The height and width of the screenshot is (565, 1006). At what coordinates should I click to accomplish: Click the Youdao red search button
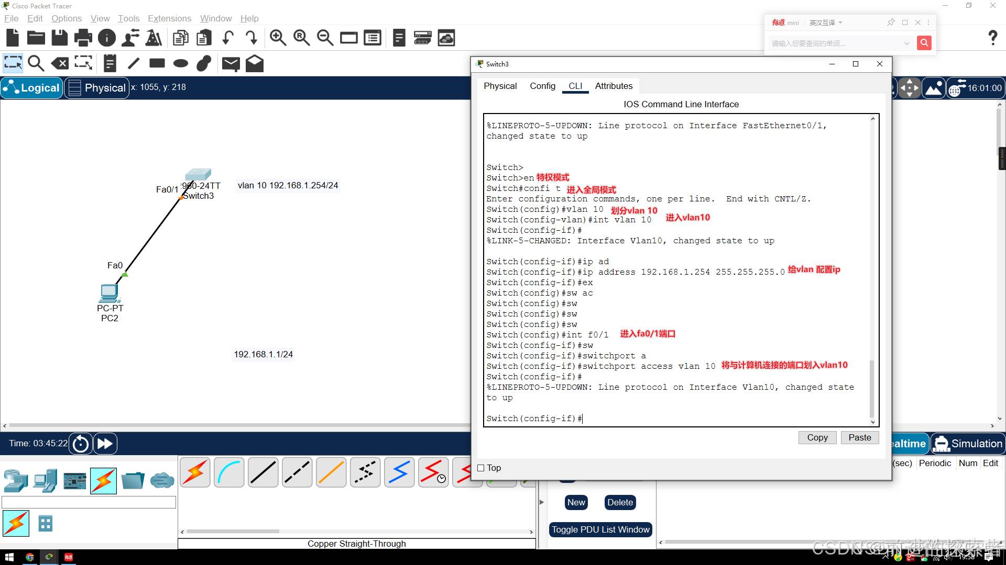tap(924, 43)
